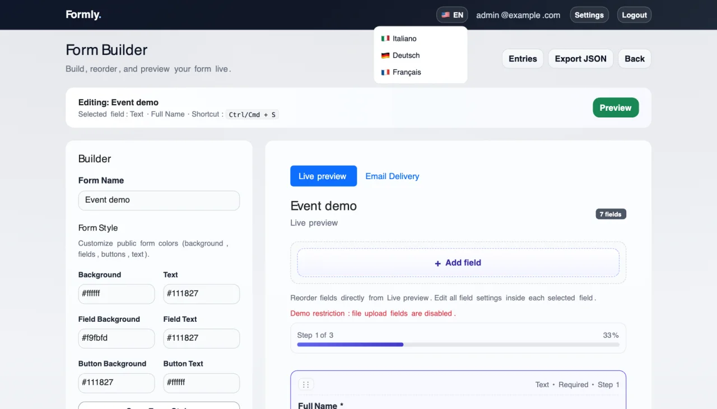The width and height of the screenshot is (717, 409).
Task: Go Back from Form Builder
Action: pyautogui.click(x=635, y=59)
